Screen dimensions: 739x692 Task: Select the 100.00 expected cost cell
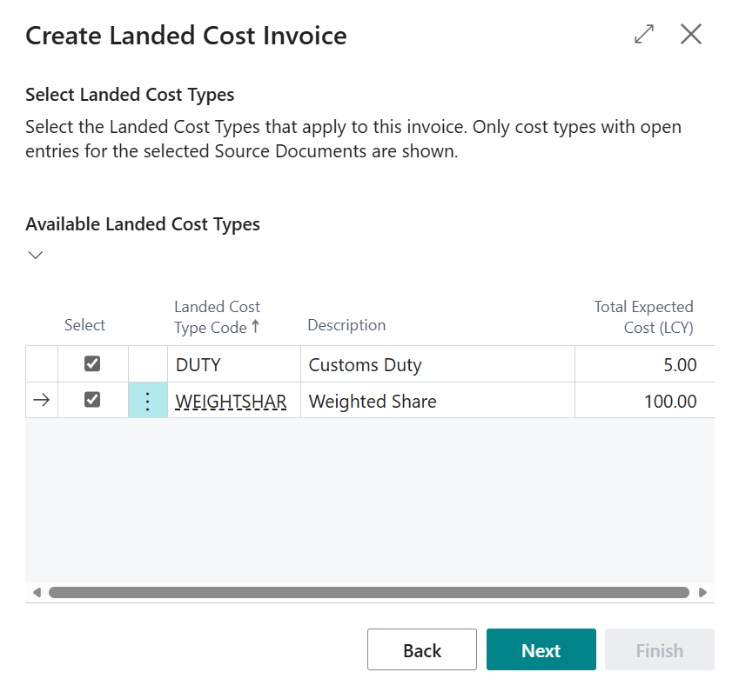coord(644,402)
